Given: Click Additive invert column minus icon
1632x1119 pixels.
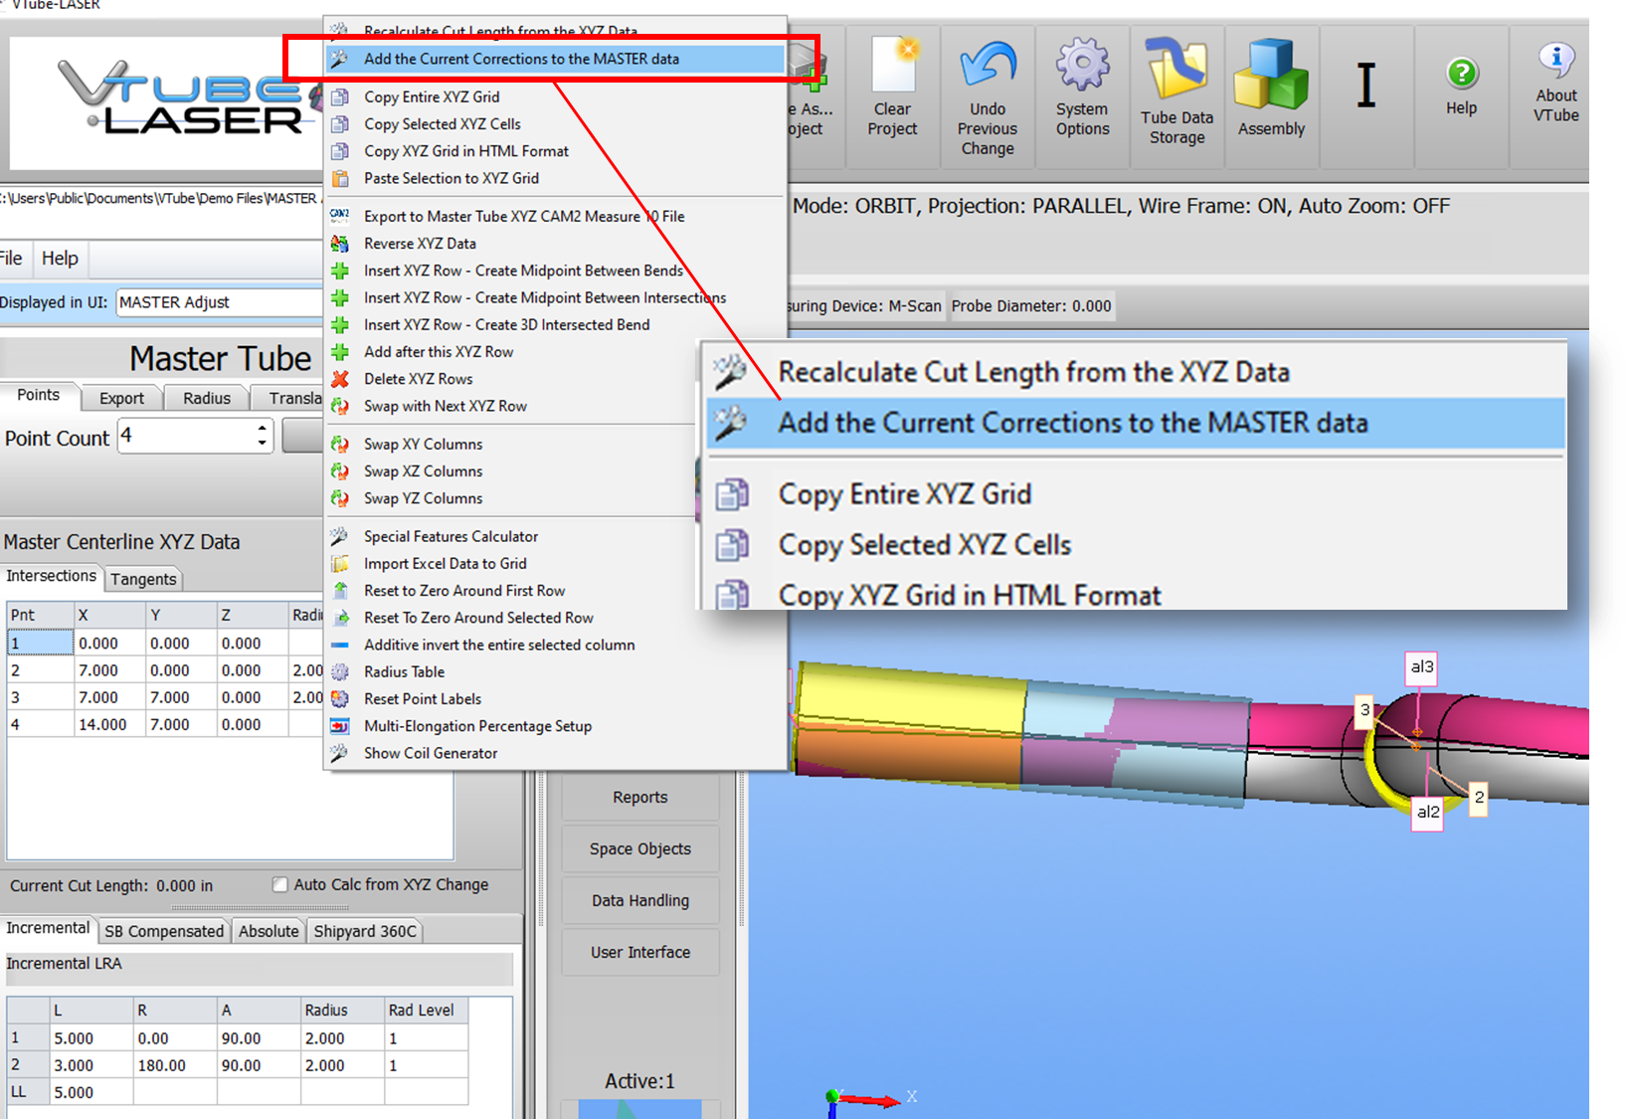Looking at the screenshot, I should [x=340, y=645].
